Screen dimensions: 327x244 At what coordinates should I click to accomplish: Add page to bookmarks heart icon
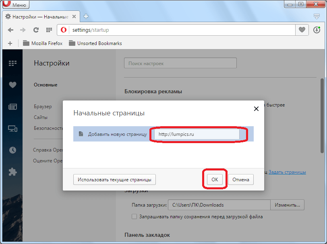[x=302, y=30]
